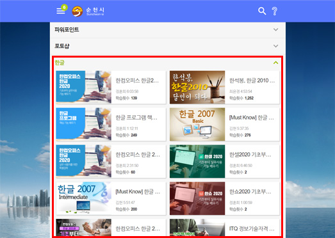Viewport: 335px width, 238px height.
Task: Select the 포토샵 category row
Action: coord(168,46)
